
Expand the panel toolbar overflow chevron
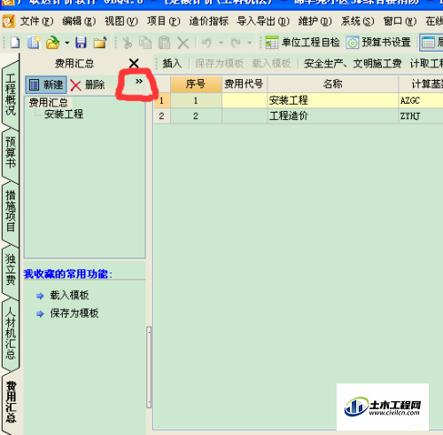139,82
